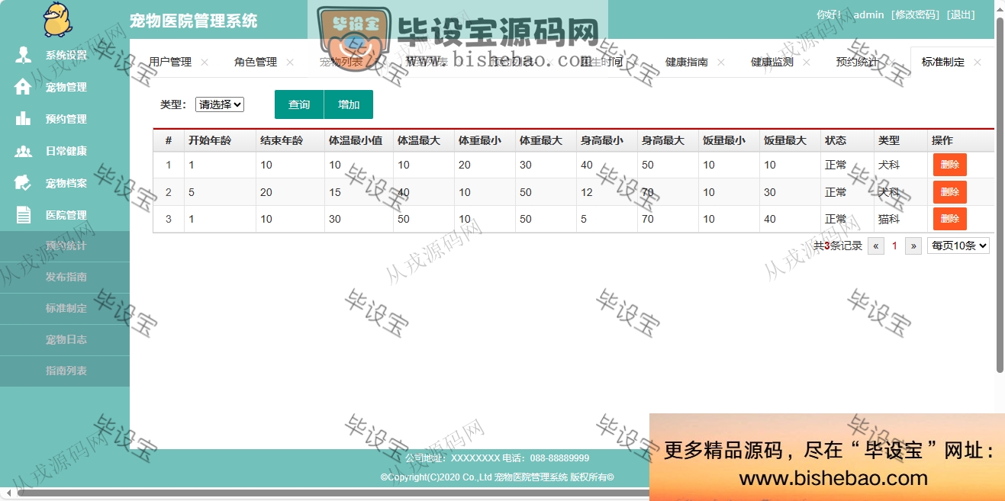
Task: Open 预约统计 in the sidebar submenu
Action: coord(66,246)
